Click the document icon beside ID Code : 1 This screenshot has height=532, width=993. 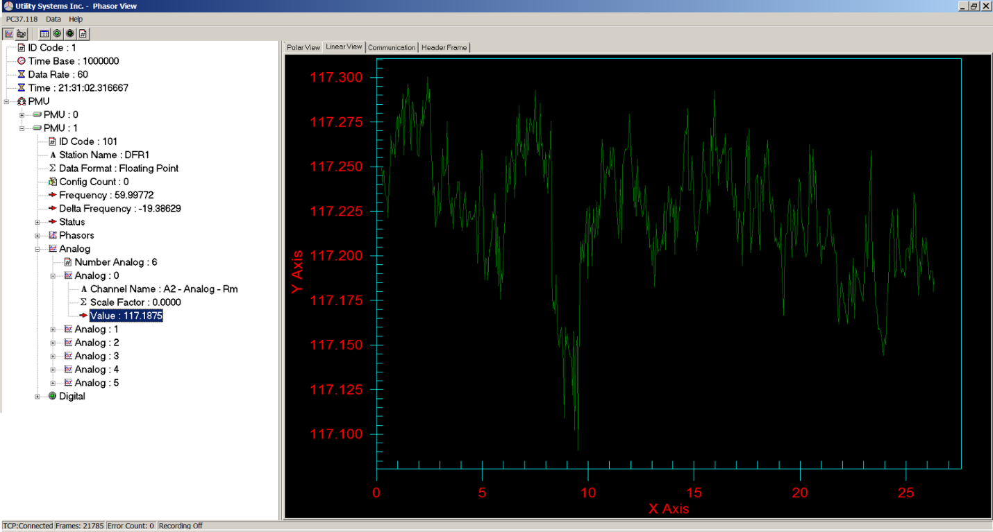[x=22, y=48]
